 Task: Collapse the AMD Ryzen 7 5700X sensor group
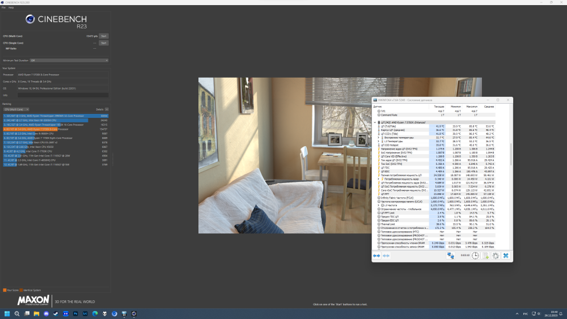375,122
